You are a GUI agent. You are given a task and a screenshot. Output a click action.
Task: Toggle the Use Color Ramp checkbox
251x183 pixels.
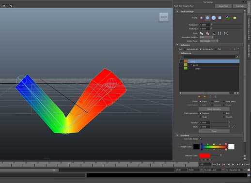click(x=201, y=139)
